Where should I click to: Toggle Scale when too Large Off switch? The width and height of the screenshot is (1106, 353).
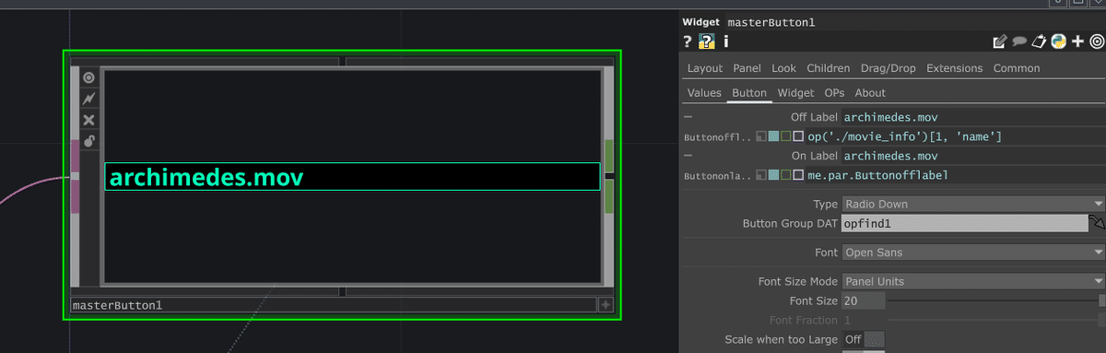click(x=864, y=339)
